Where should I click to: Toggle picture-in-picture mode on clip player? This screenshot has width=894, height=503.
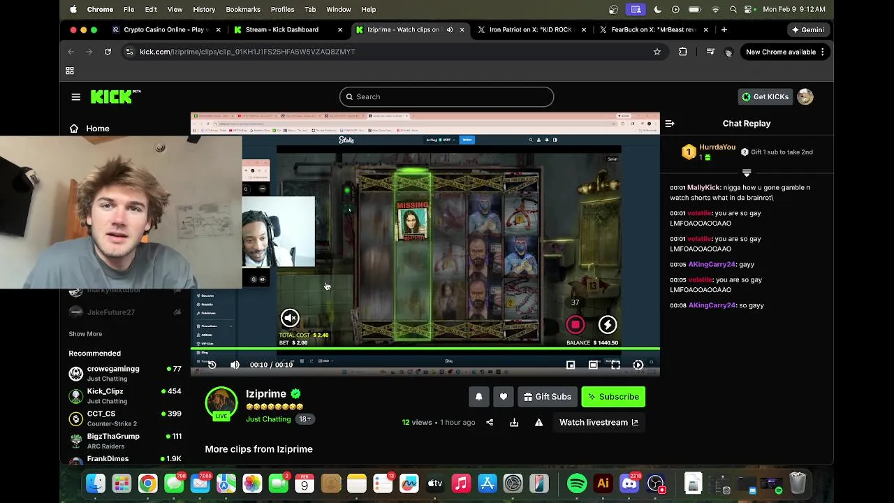pos(571,365)
